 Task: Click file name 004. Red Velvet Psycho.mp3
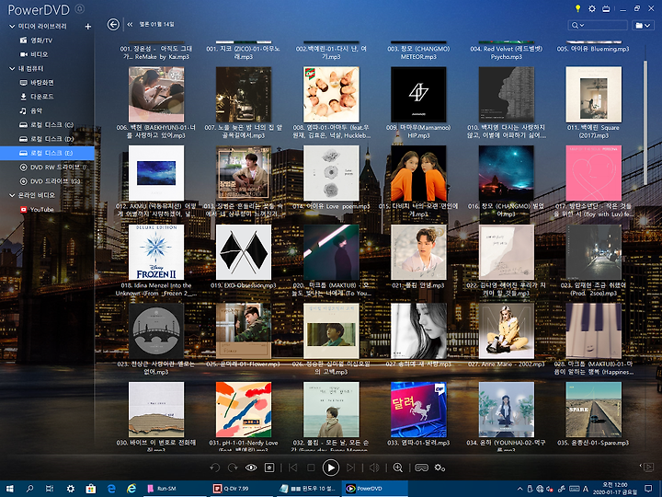tap(507, 52)
